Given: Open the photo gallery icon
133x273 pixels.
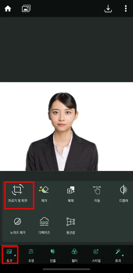Looking at the screenshot, I should tap(26, 8).
